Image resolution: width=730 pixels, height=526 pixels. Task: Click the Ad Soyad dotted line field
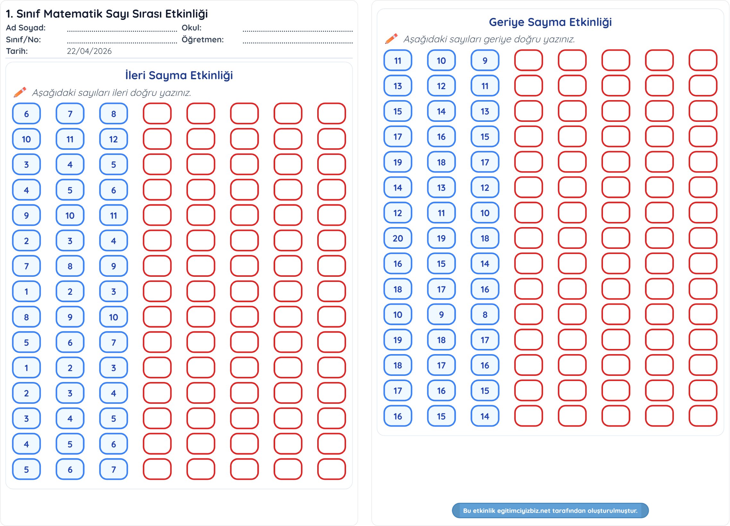pyautogui.click(x=122, y=29)
